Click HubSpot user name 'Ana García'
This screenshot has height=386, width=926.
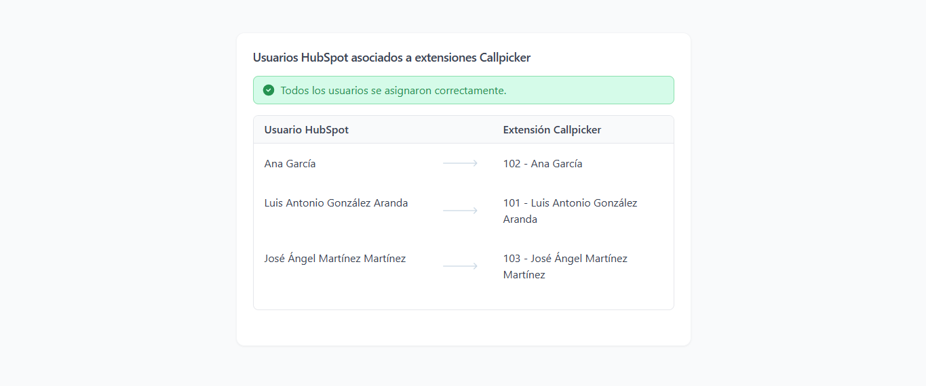click(290, 163)
